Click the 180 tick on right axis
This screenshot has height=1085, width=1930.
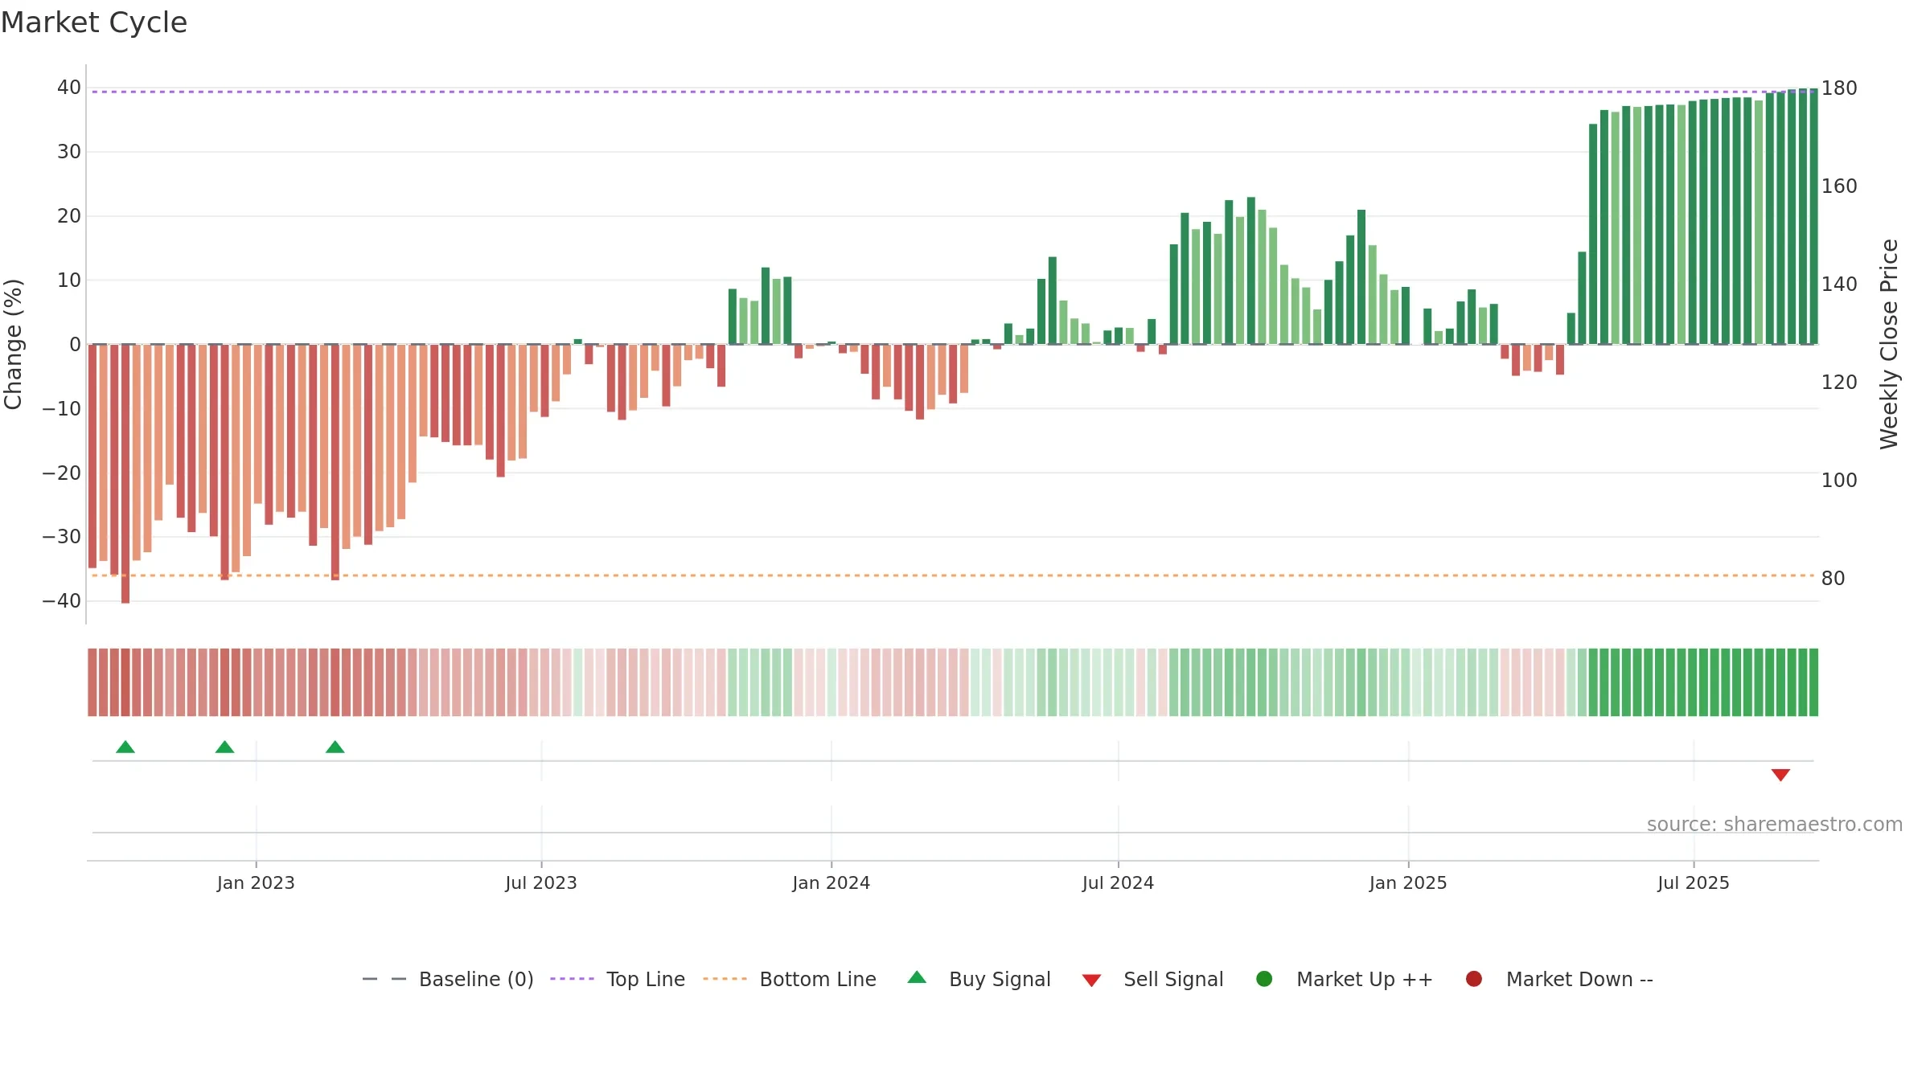point(1839,88)
